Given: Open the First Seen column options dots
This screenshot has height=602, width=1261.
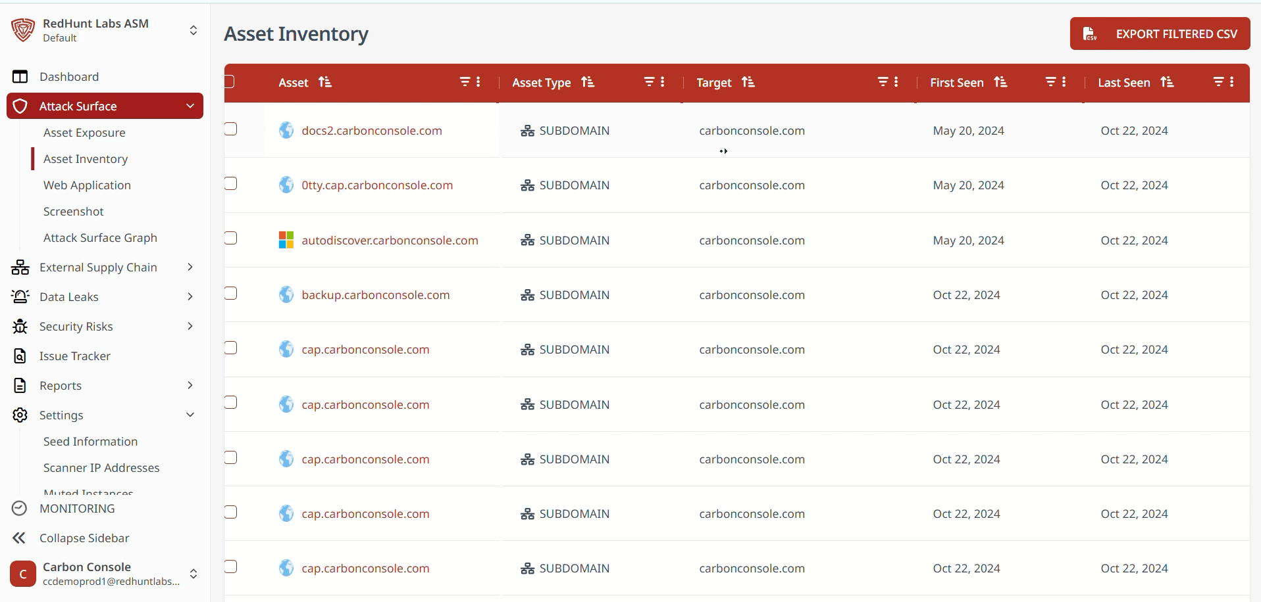Looking at the screenshot, I should point(1064,82).
